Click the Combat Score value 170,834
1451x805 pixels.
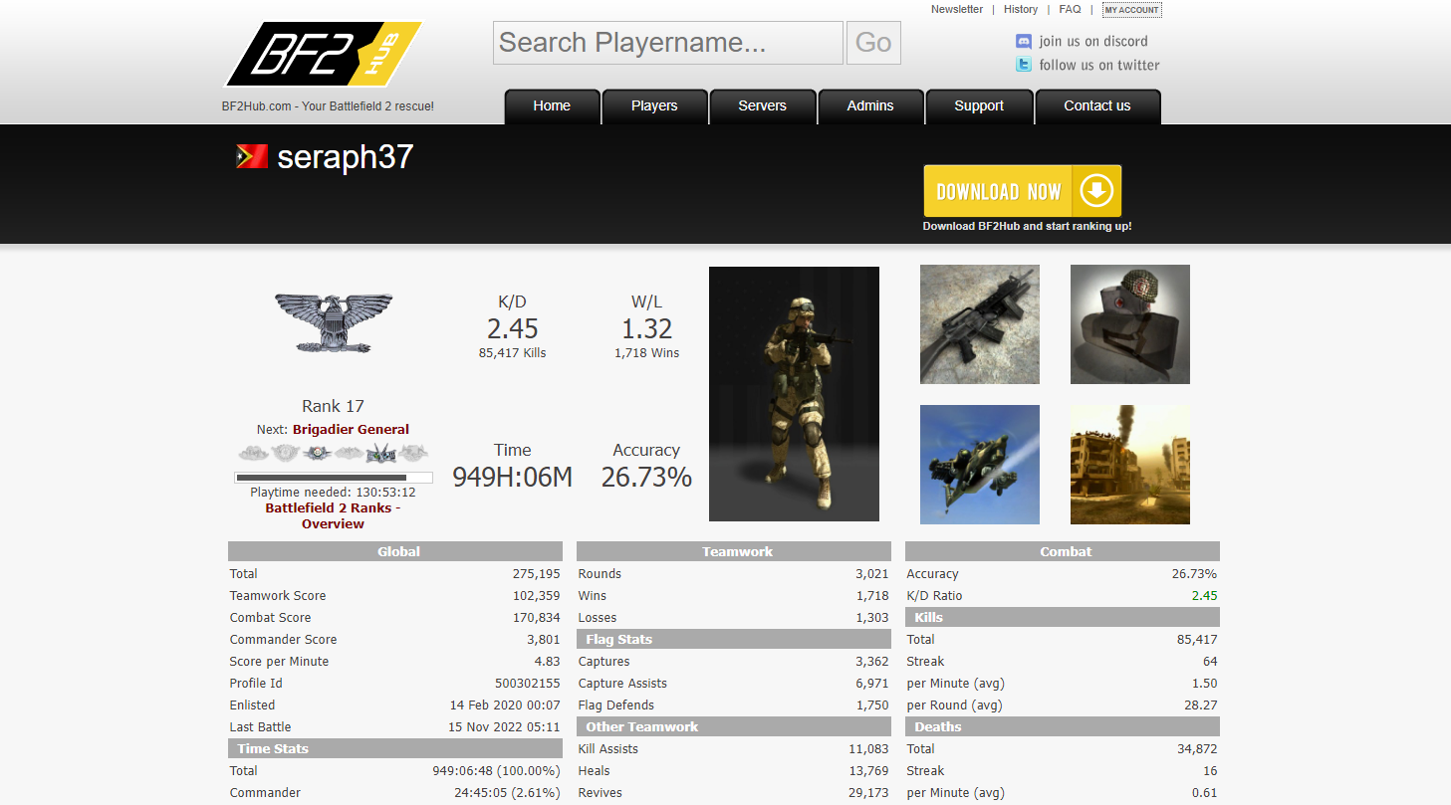tap(537, 618)
